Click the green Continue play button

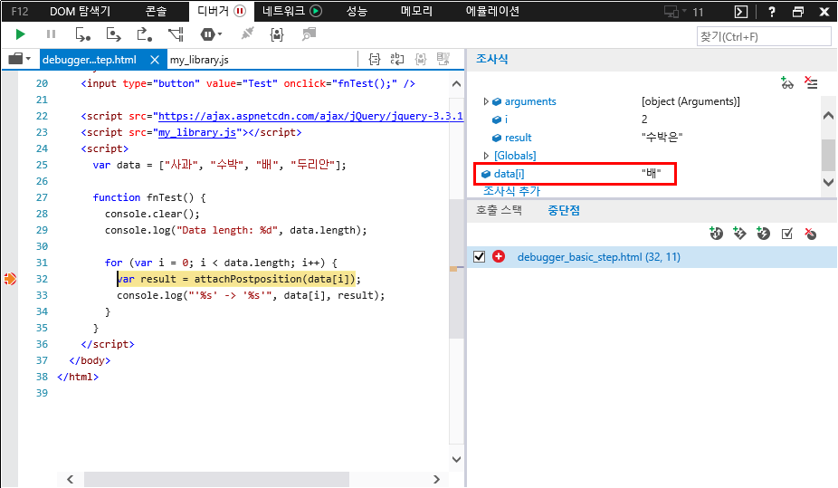click(20, 34)
